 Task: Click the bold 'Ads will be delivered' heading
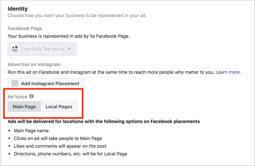104,121
